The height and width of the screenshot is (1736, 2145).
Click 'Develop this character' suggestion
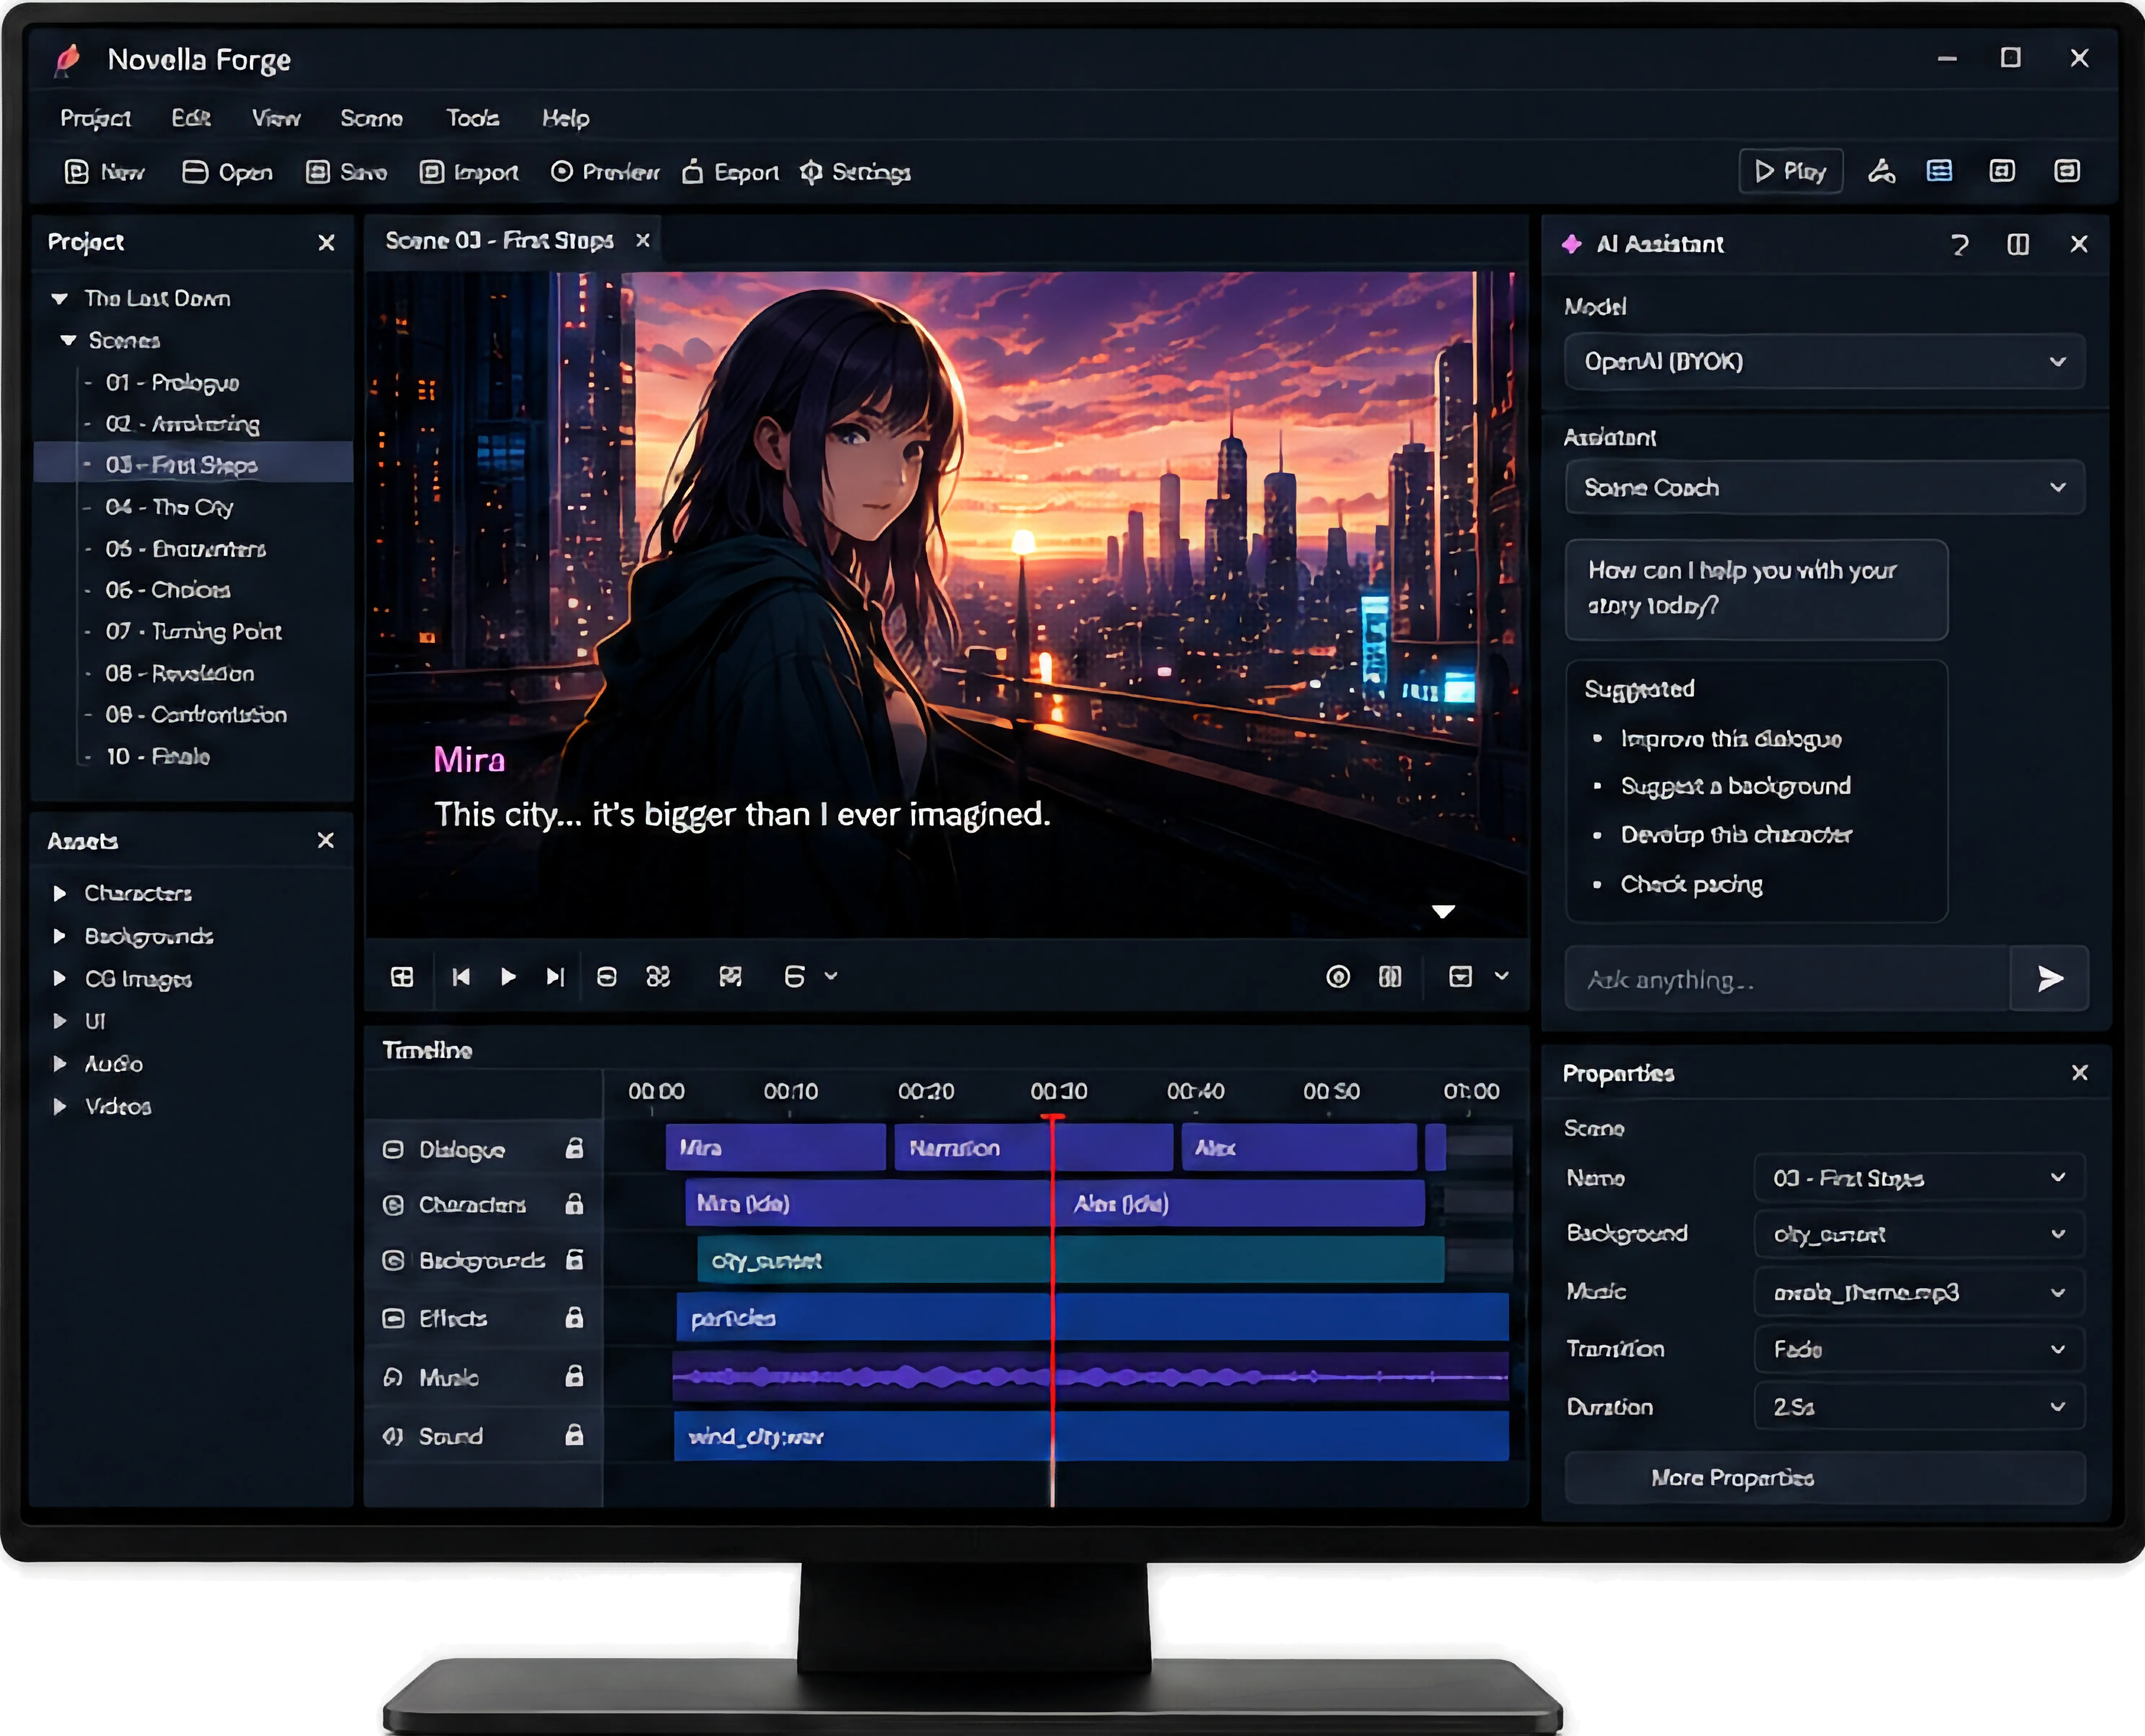(1736, 835)
